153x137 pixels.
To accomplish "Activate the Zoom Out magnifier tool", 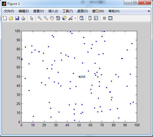I will (46, 18).
